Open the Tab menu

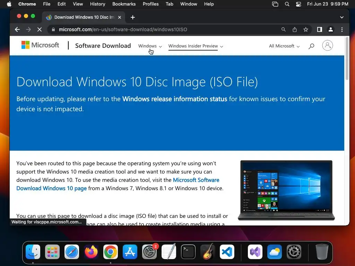169,4
